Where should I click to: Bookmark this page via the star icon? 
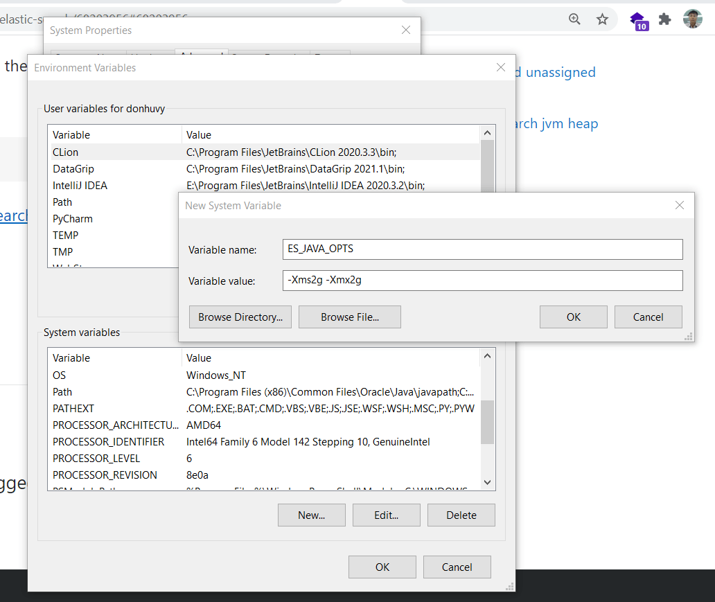[602, 19]
